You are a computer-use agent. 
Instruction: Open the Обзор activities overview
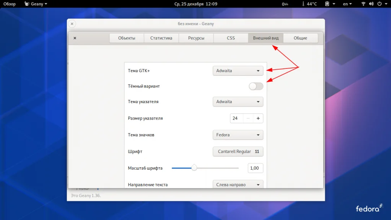coord(10,4)
